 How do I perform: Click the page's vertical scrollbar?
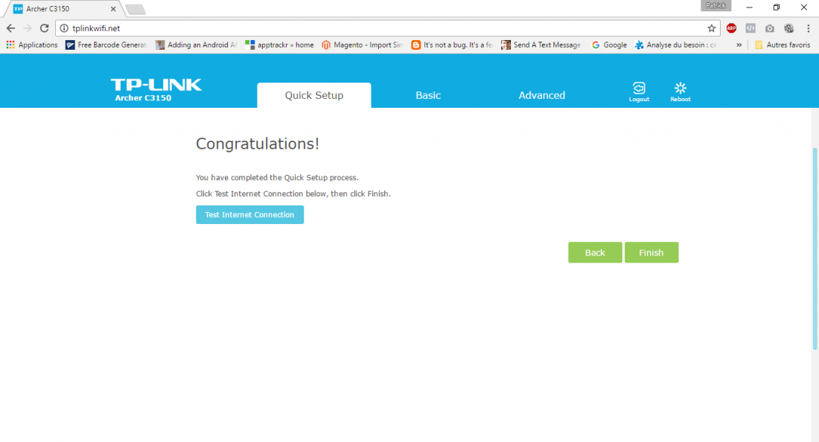[815, 246]
